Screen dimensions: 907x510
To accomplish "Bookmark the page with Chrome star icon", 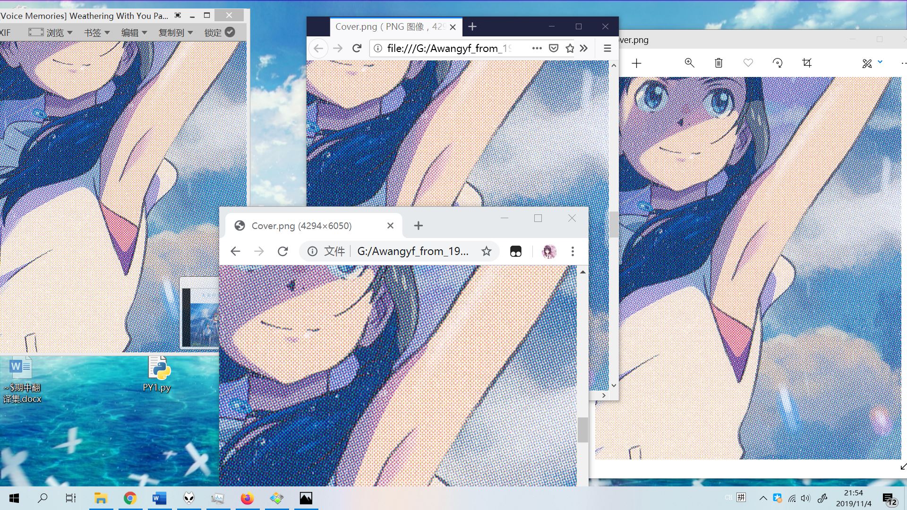I will [x=486, y=251].
